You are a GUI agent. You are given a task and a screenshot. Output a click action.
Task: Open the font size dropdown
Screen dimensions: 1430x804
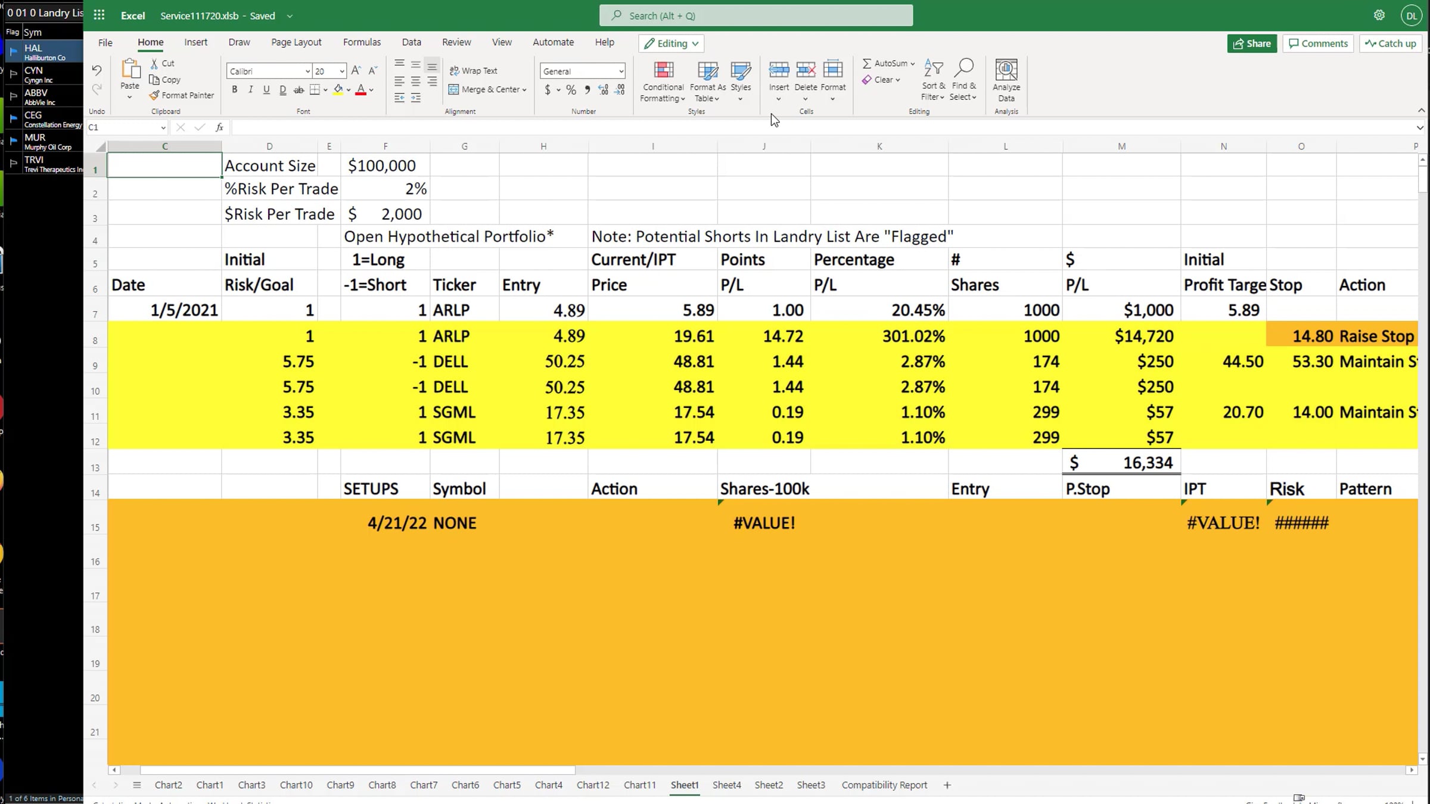click(x=342, y=71)
